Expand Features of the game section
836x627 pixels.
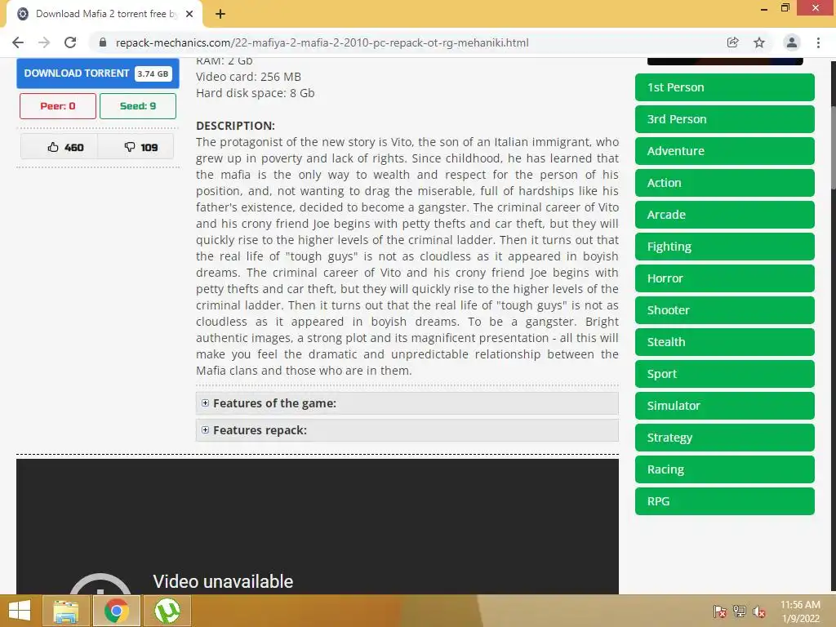coord(407,403)
